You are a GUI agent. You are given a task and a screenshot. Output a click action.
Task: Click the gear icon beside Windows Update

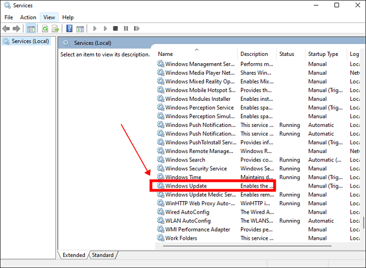coord(161,185)
